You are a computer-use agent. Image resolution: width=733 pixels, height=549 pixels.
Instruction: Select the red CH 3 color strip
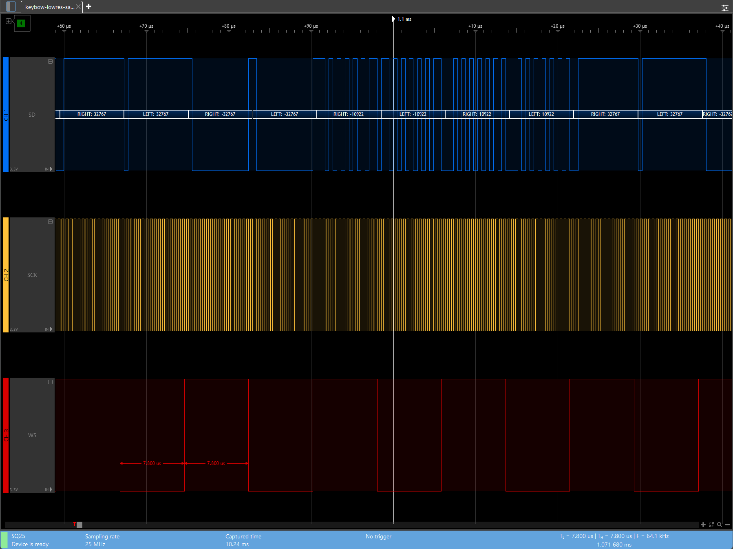(6, 435)
